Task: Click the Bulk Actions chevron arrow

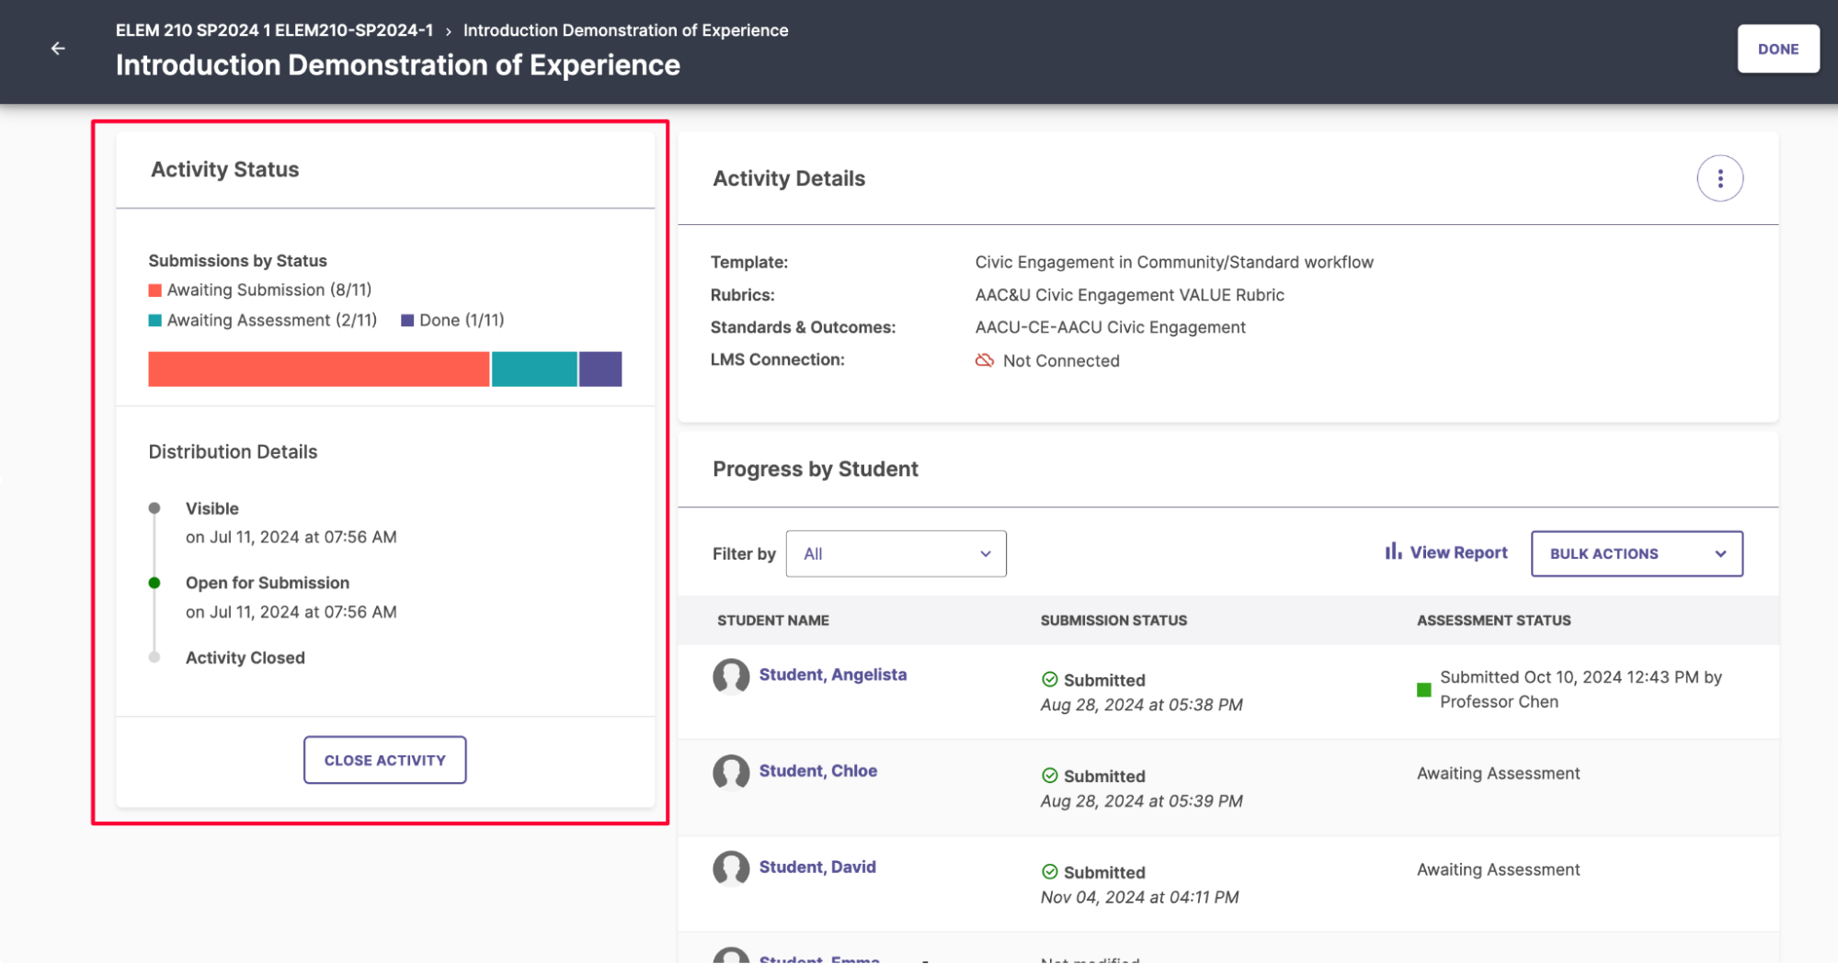Action: (x=1721, y=553)
